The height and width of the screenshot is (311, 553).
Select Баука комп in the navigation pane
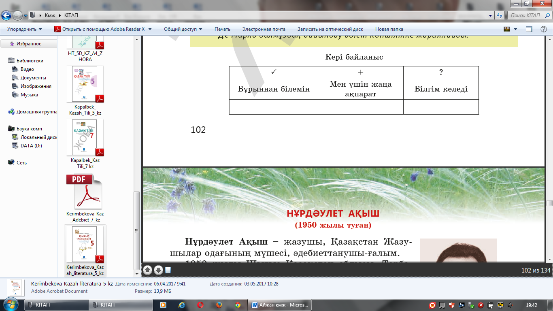(x=29, y=129)
